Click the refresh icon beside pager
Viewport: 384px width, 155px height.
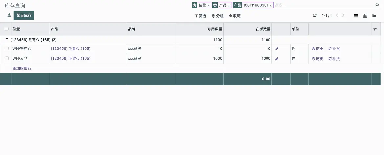tap(315, 16)
